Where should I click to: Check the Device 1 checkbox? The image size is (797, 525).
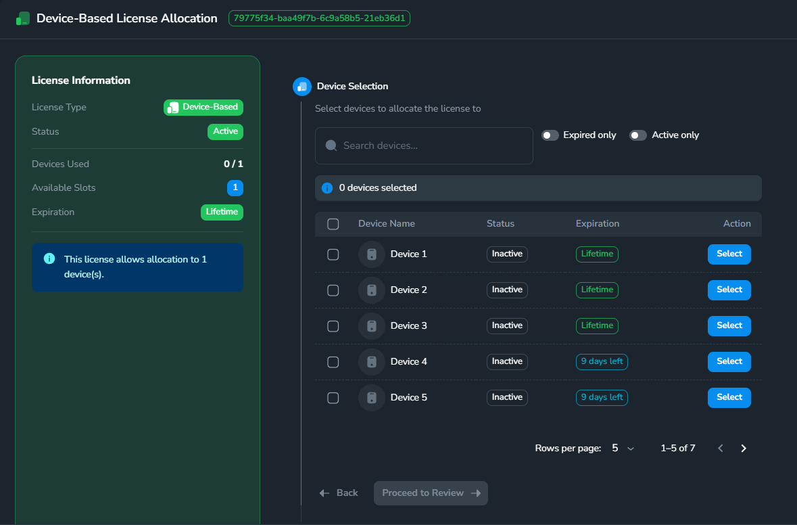point(333,254)
